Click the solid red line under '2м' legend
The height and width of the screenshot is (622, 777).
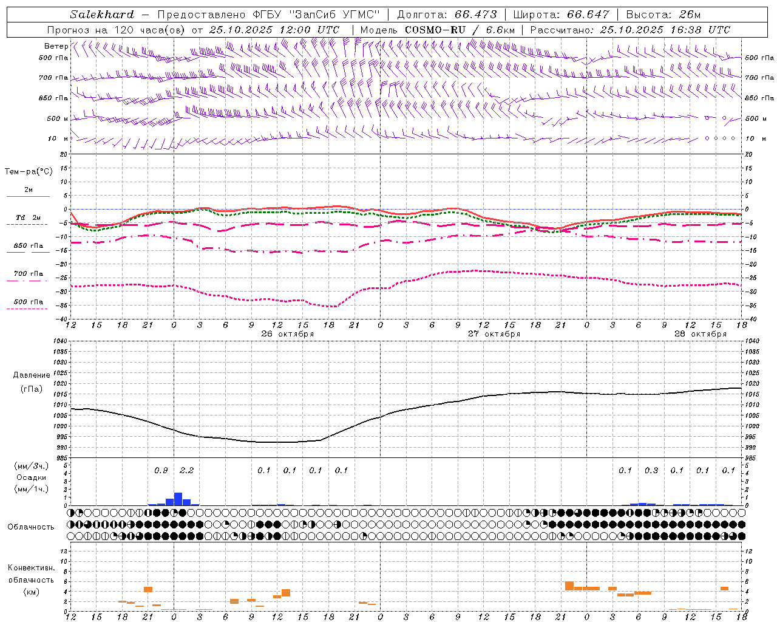(28, 196)
